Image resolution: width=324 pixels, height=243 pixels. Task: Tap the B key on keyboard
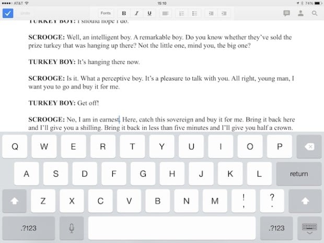pos(158,201)
